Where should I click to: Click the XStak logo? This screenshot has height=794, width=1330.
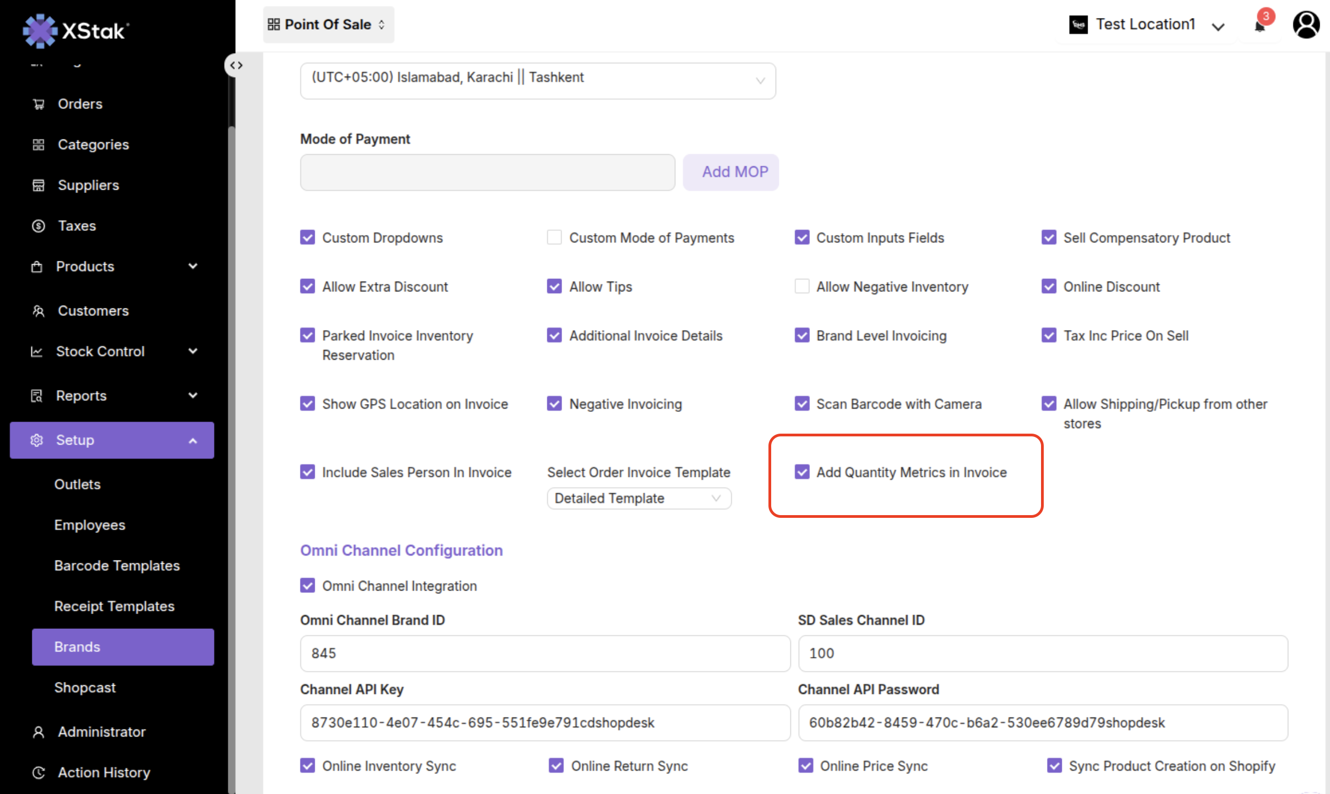pyautogui.click(x=76, y=30)
